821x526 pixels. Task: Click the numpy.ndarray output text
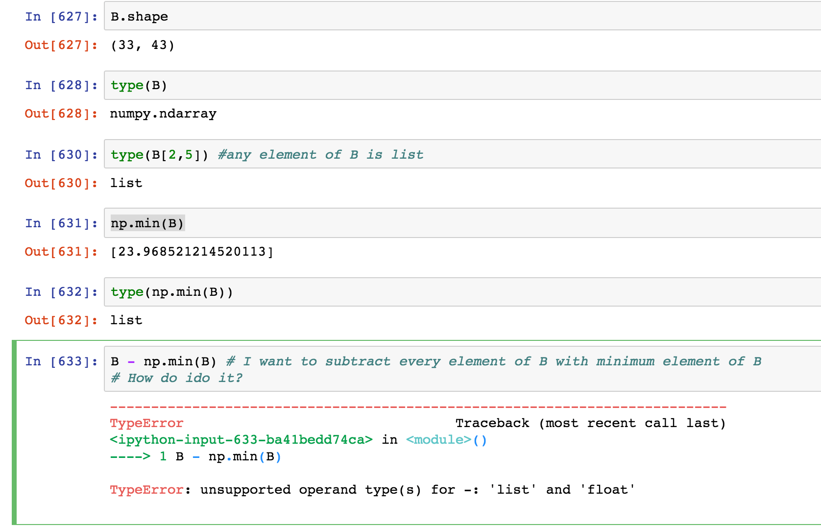[163, 114]
